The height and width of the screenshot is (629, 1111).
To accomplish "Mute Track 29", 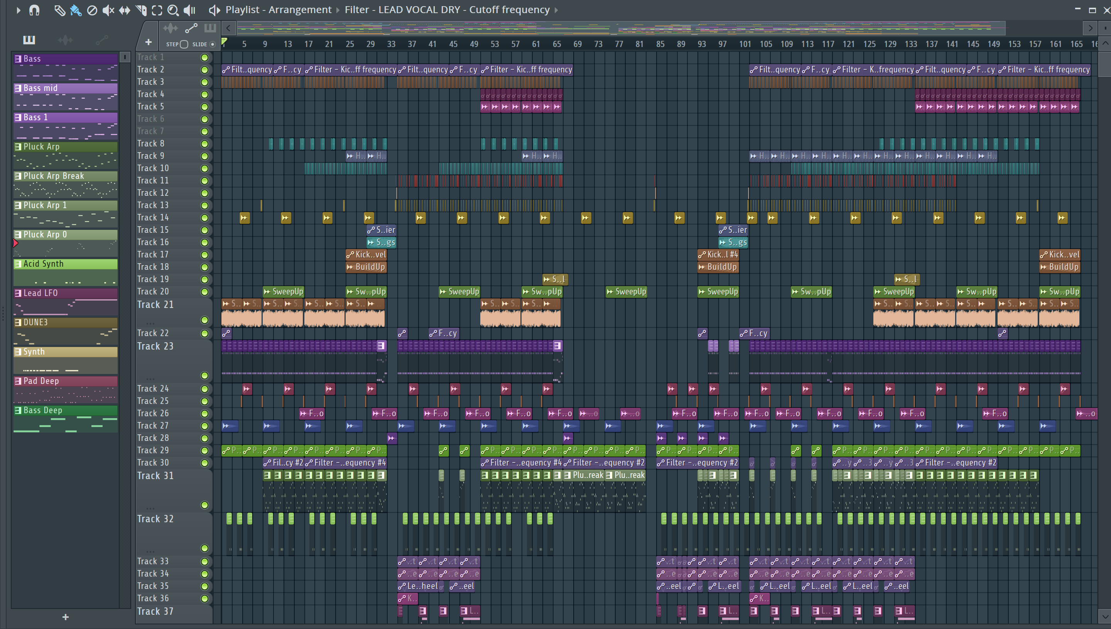I will tap(204, 451).
